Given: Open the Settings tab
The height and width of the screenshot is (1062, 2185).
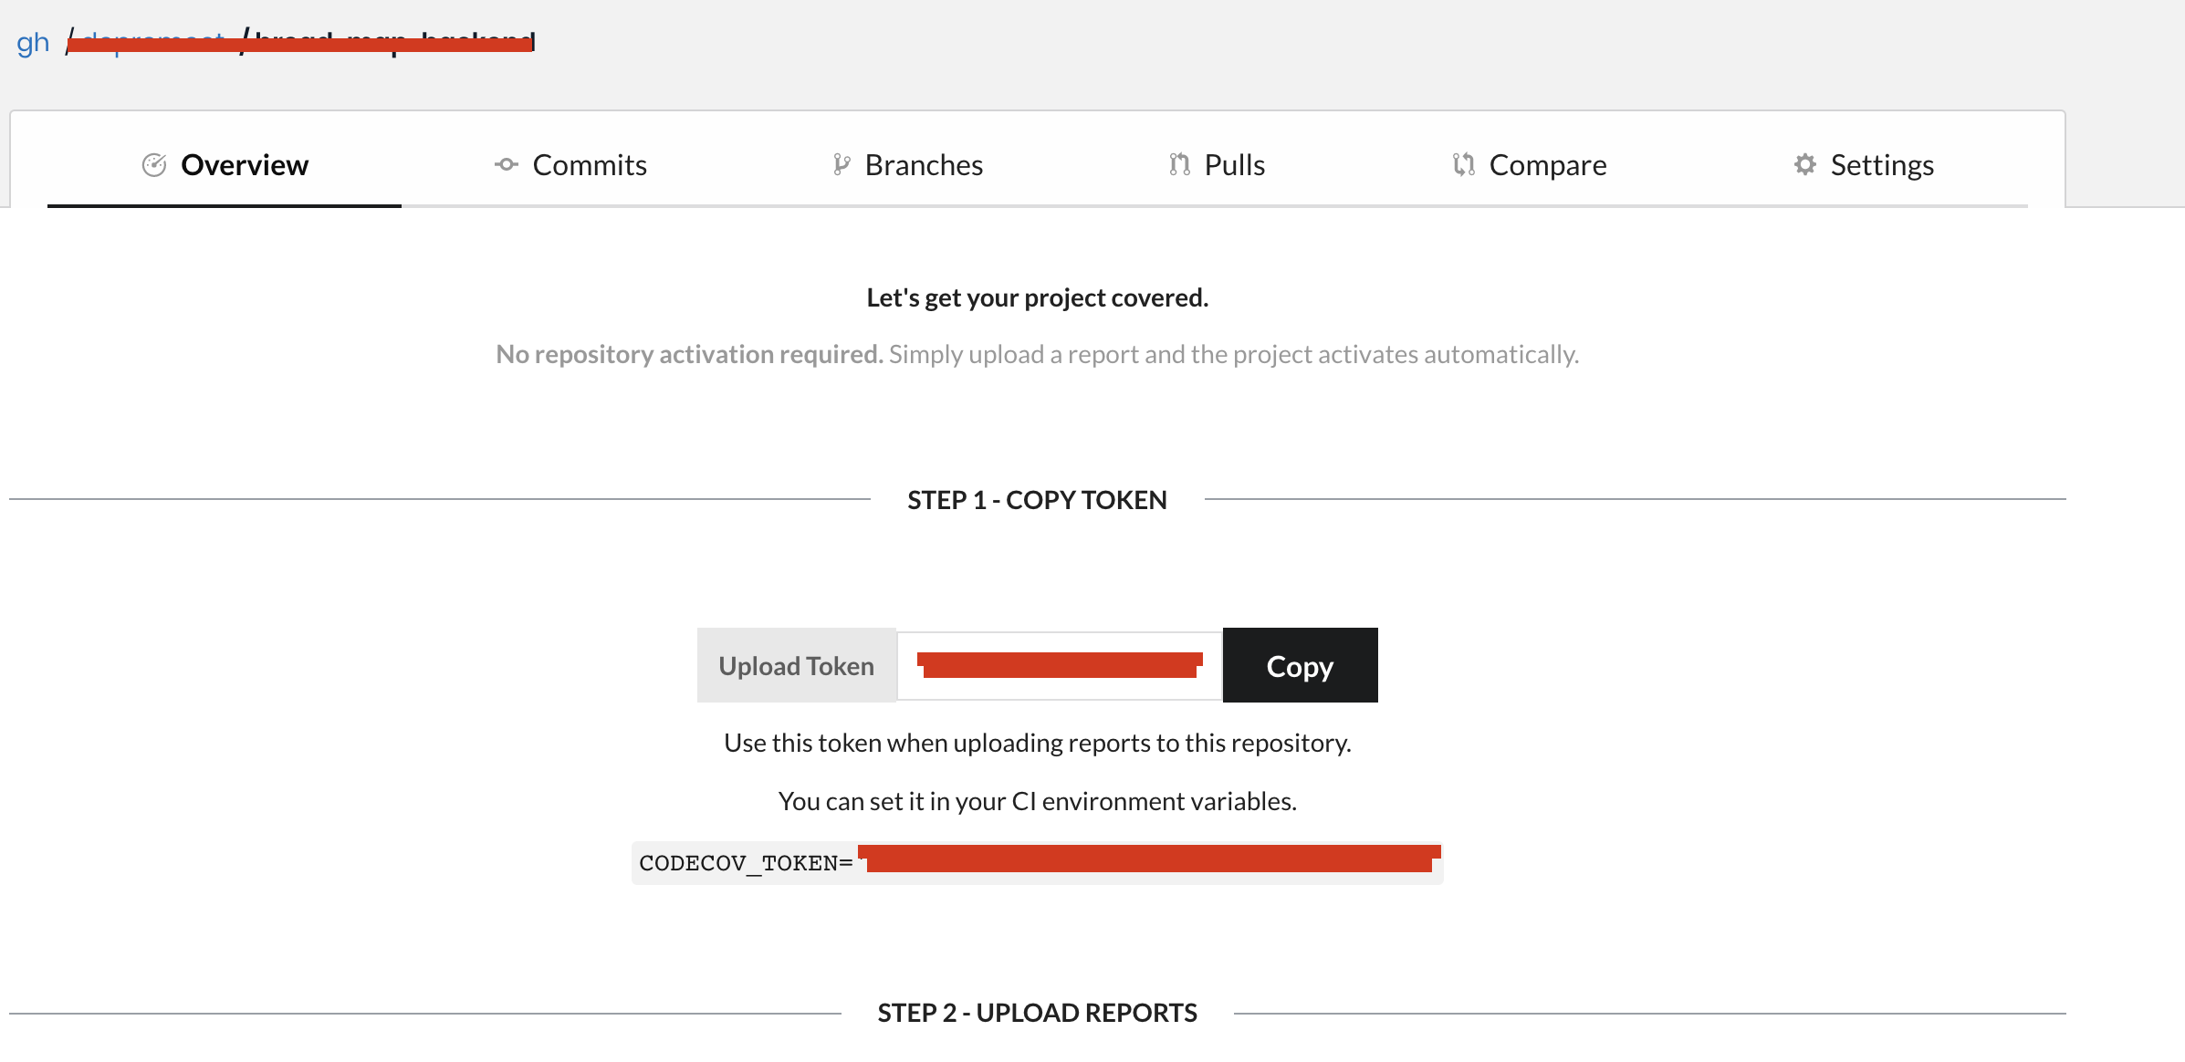Looking at the screenshot, I should tap(1881, 165).
